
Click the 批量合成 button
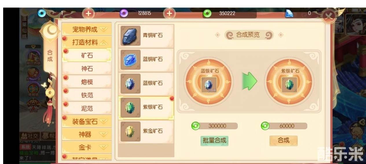tap(214, 141)
